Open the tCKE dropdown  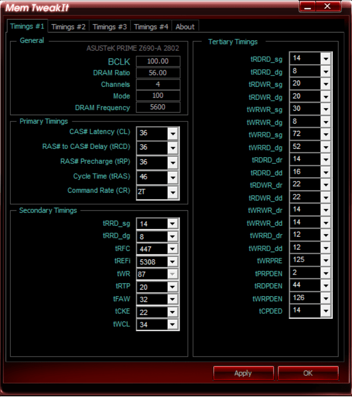(172, 313)
